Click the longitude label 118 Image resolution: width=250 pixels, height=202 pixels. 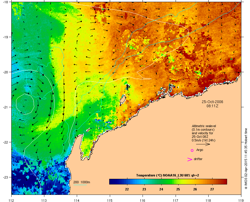click(x=208, y=200)
